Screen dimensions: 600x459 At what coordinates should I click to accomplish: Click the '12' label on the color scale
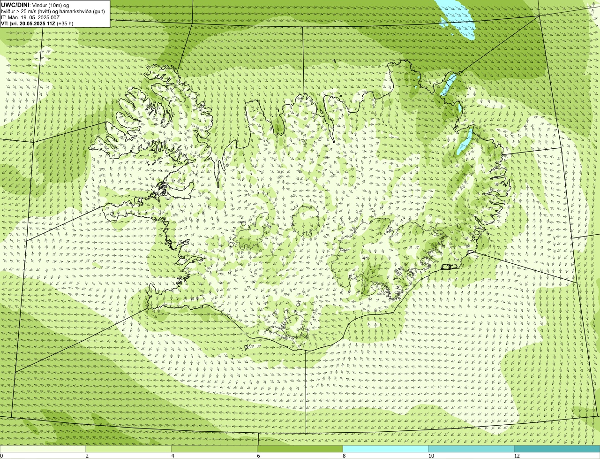click(516, 456)
